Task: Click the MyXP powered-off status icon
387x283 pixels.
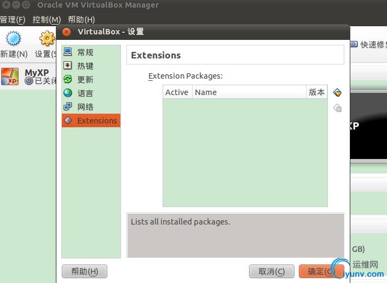Action: (29, 81)
